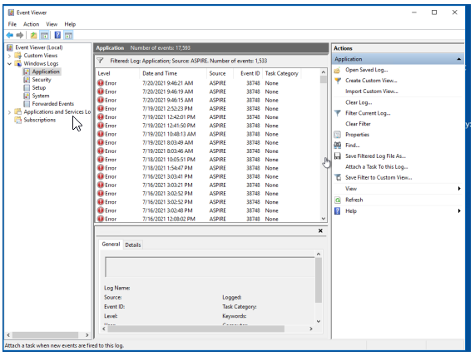
Task: Click the Filter Current Log funnel icon
Action: [x=338, y=113]
